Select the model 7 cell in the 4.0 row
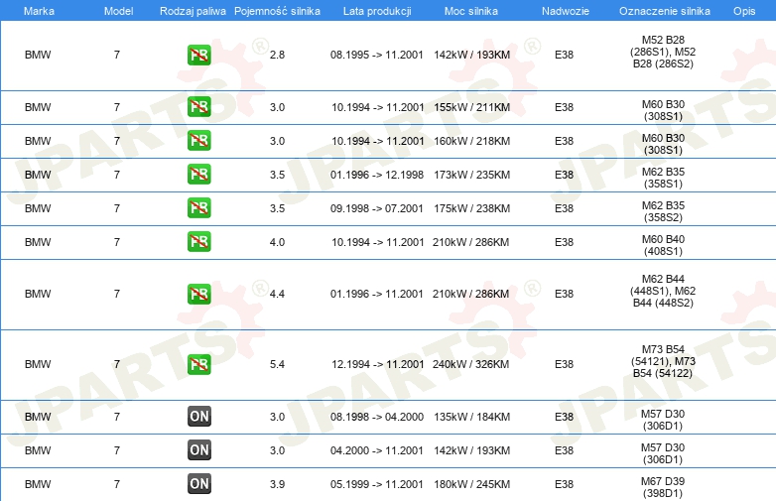 pyautogui.click(x=117, y=242)
